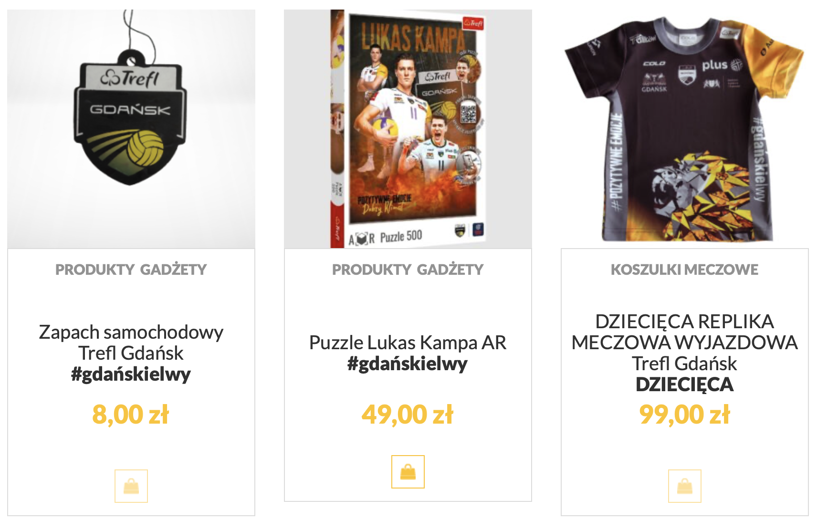Open the children's match jersey product image
The image size is (817, 520).
coord(685,129)
